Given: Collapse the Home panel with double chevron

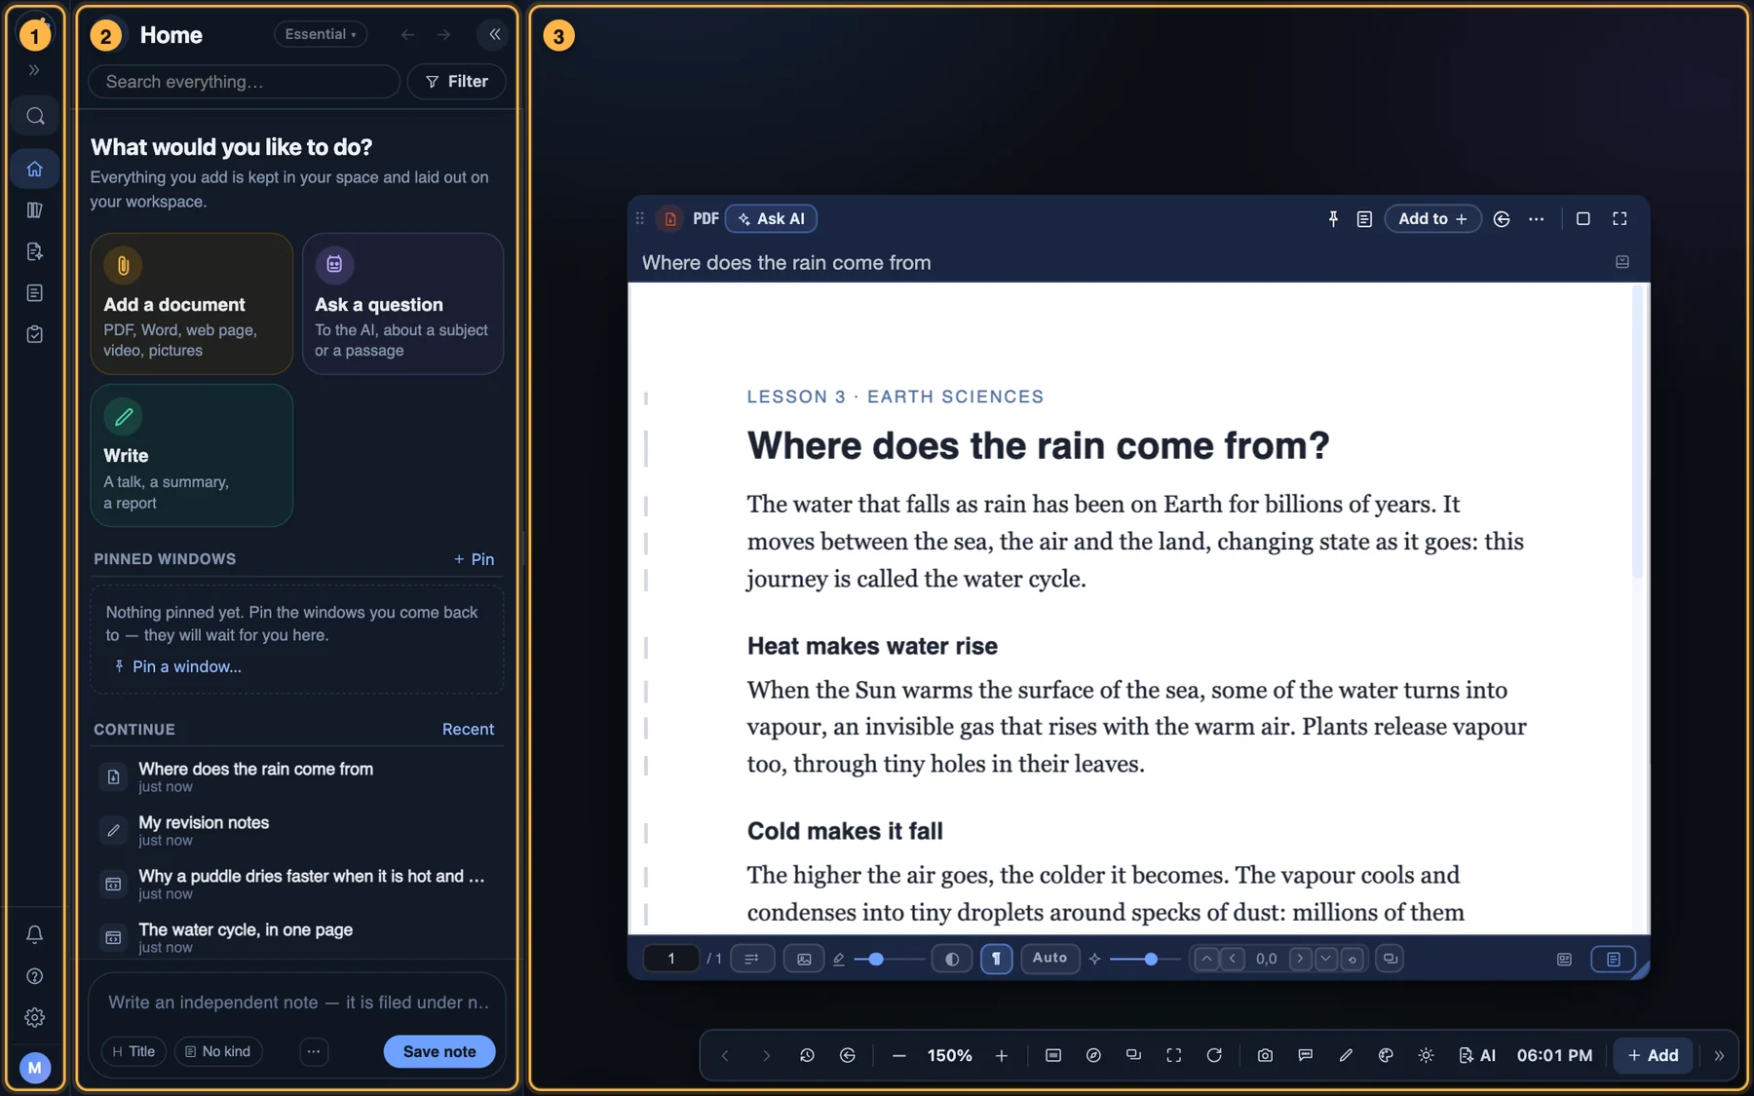Looking at the screenshot, I should pos(495,34).
